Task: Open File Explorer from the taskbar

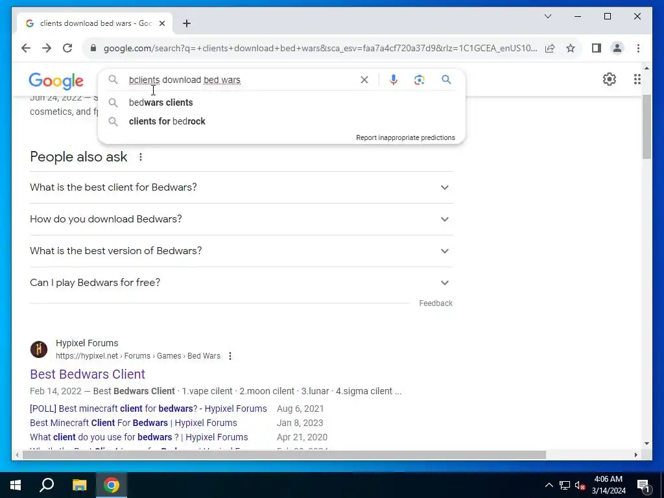Action: pyautogui.click(x=79, y=485)
